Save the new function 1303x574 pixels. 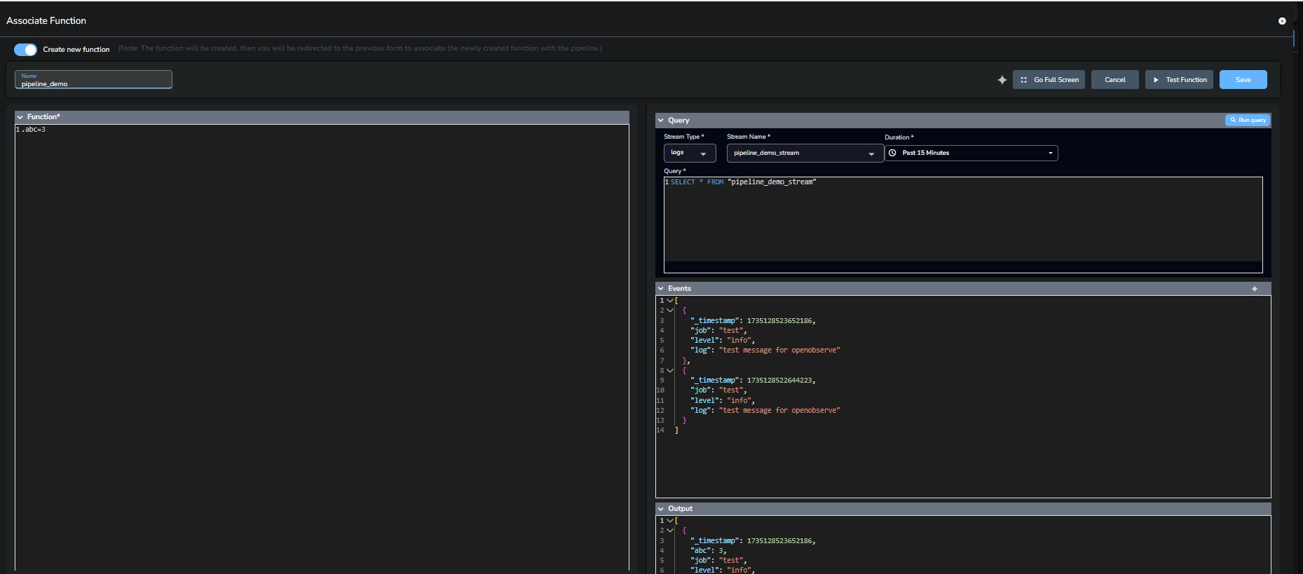point(1243,80)
